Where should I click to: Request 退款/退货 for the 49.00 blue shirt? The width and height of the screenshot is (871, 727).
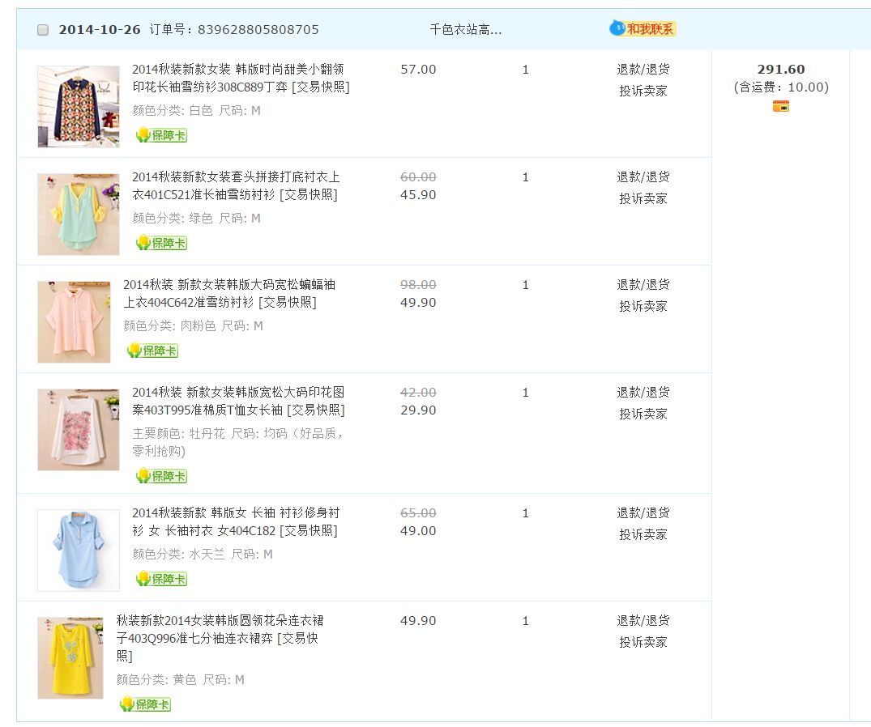(643, 513)
